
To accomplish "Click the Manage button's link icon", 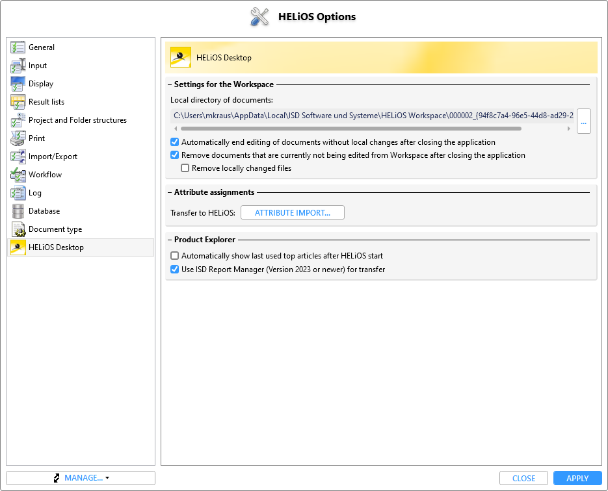I will point(57,478).
